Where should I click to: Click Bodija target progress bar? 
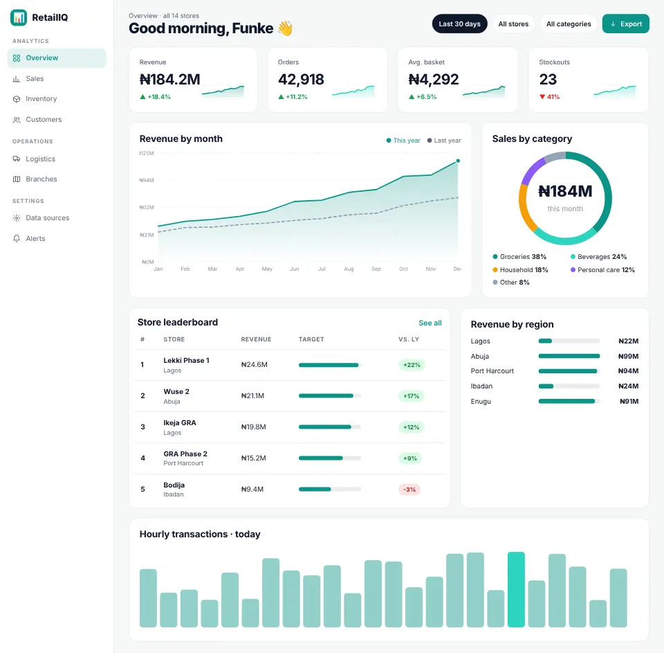pyautogui.click(x=329, y=490)
